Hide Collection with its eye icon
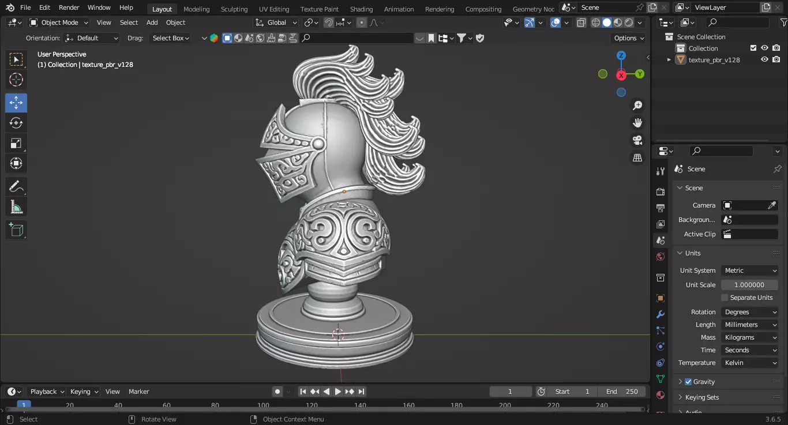The width and height of the screenshot is (788, 425). pos(764,48)
